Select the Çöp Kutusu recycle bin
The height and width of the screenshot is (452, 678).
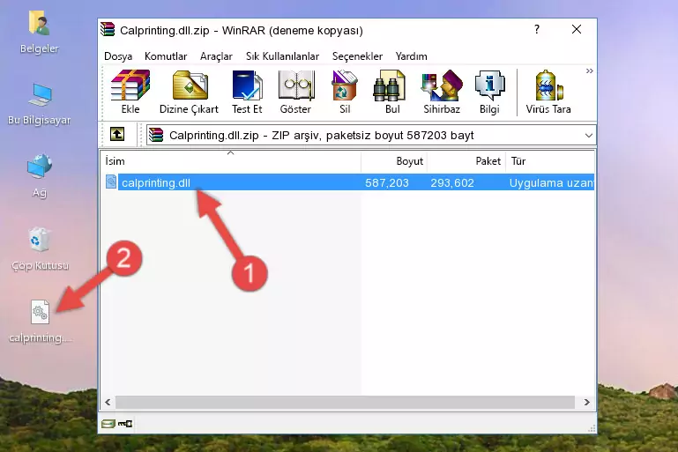pos(40,248)
